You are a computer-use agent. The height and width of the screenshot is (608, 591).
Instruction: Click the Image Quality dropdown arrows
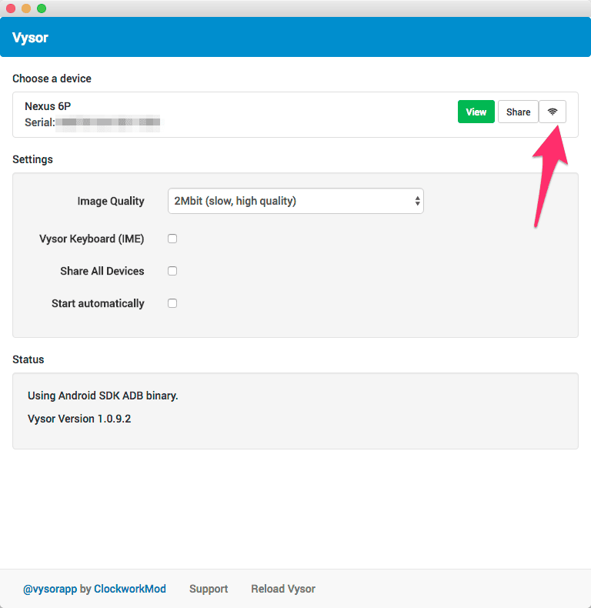417,201
